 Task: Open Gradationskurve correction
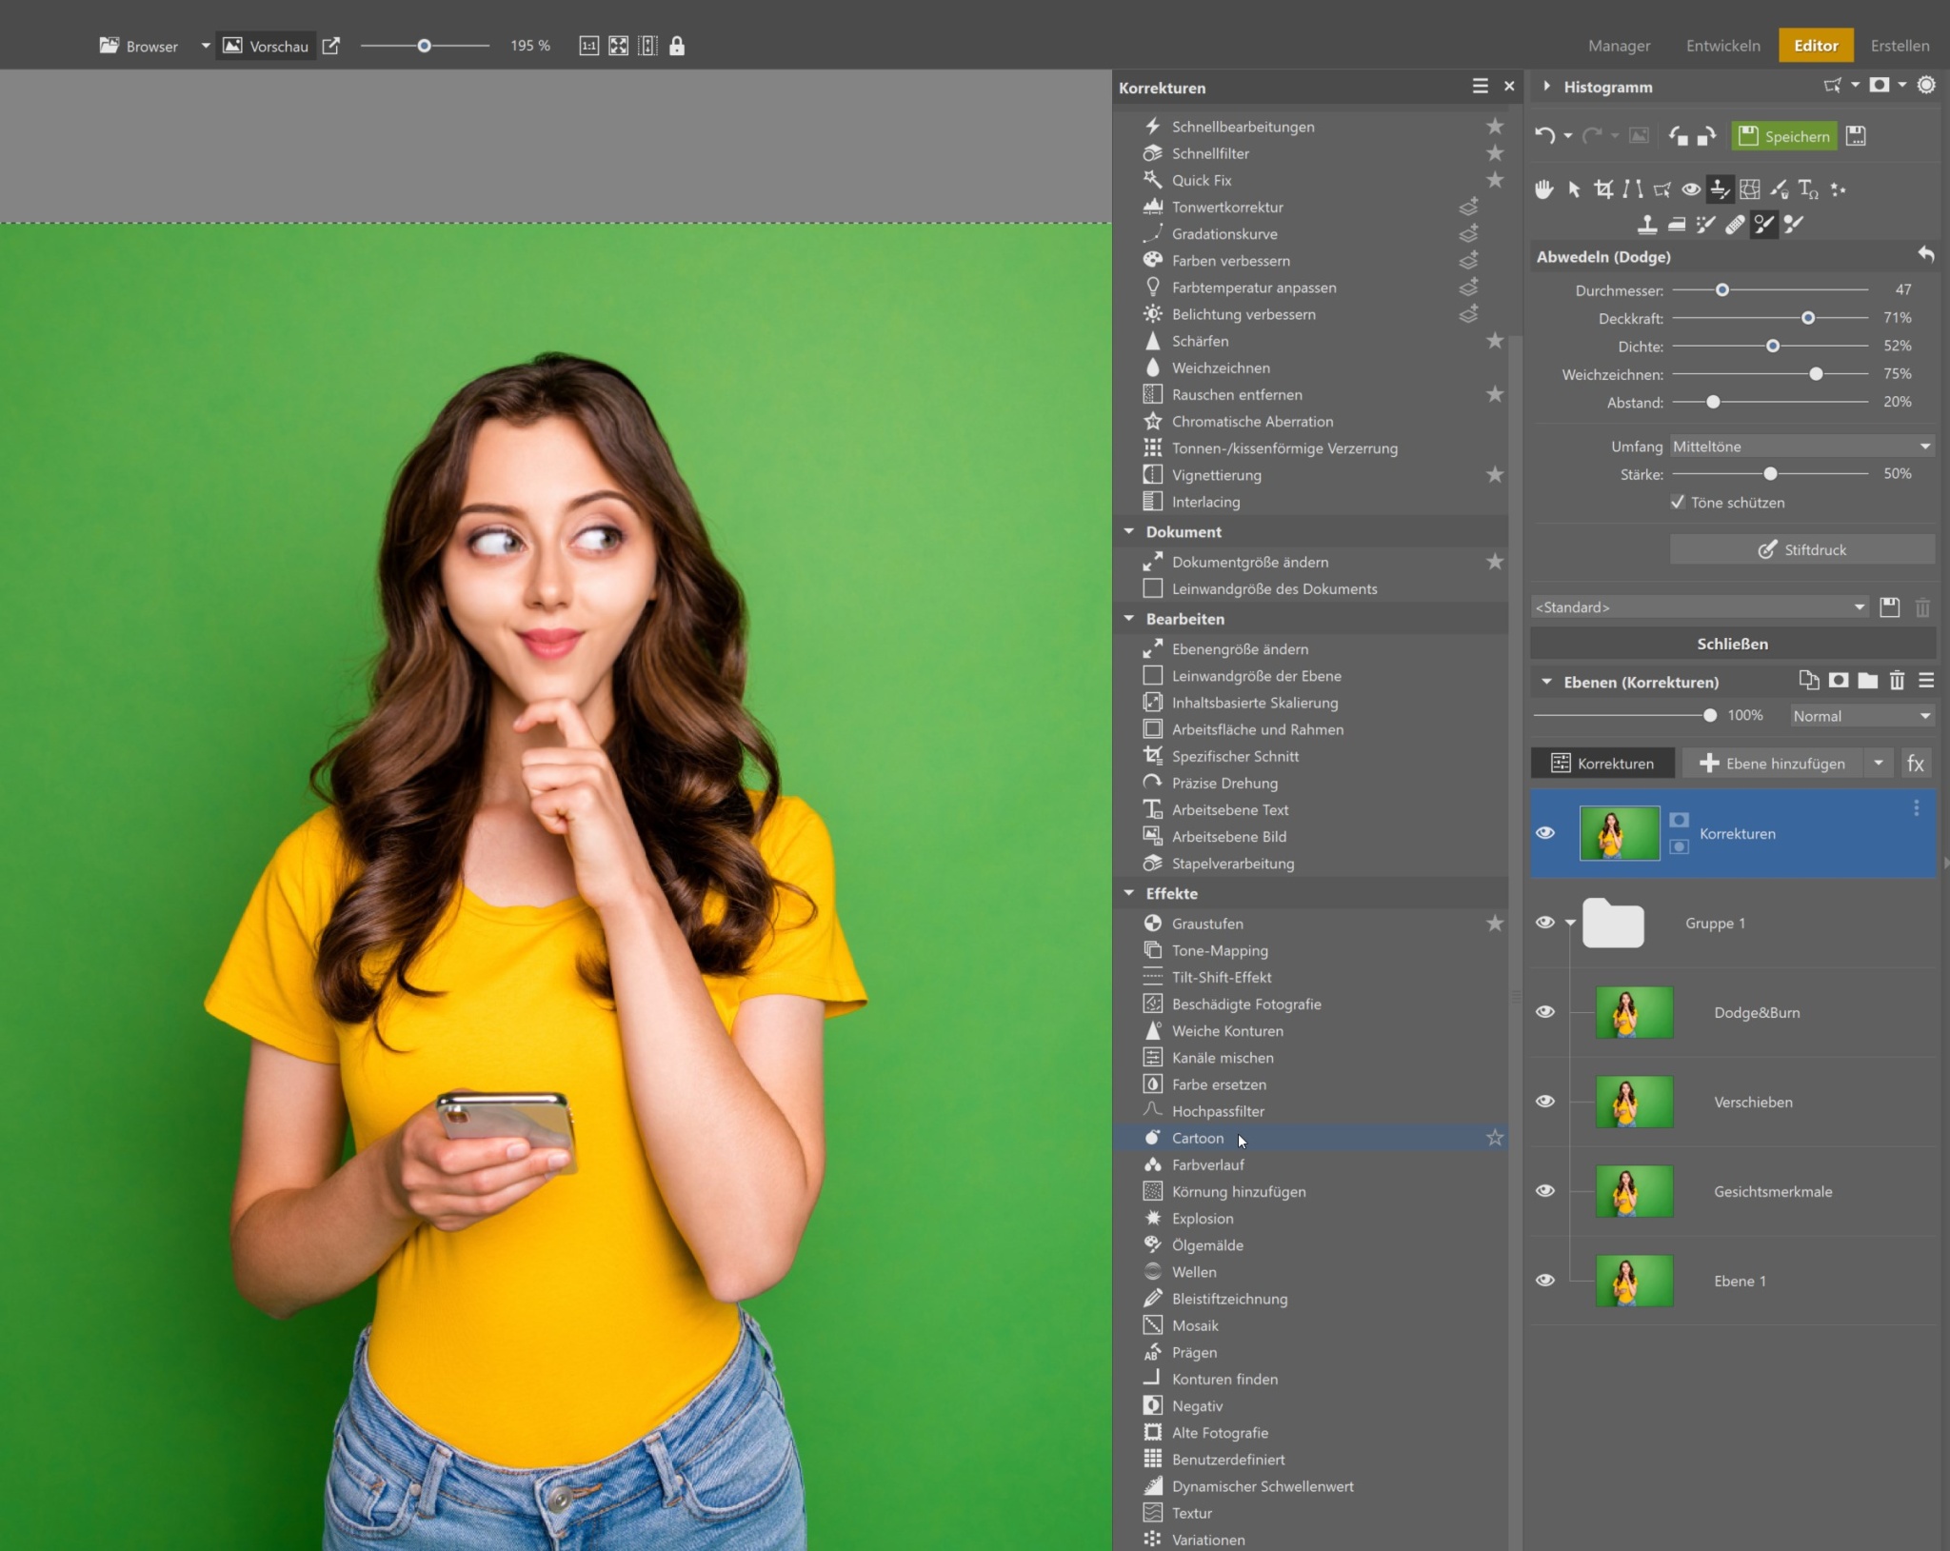pos(1310,233)
